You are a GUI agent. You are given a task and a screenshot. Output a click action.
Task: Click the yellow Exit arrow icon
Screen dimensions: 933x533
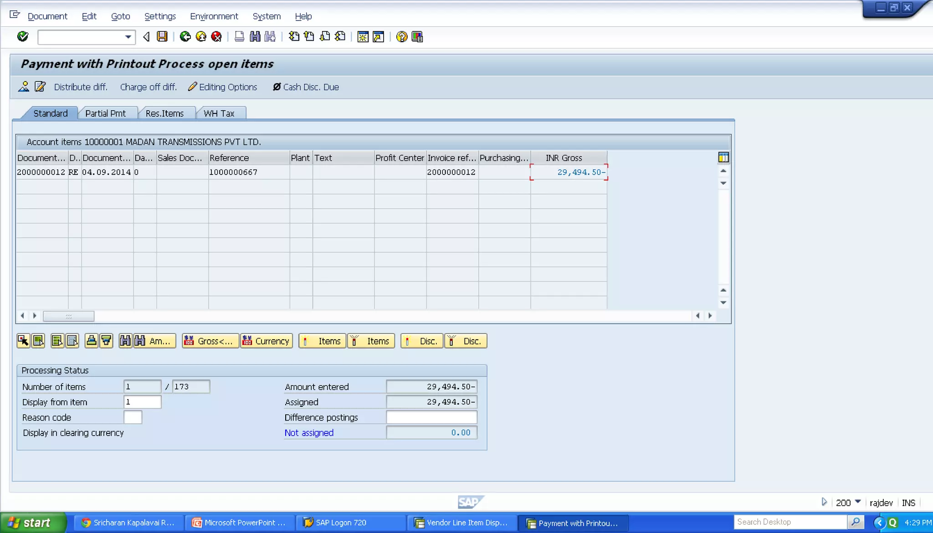[x=201, y=36]
